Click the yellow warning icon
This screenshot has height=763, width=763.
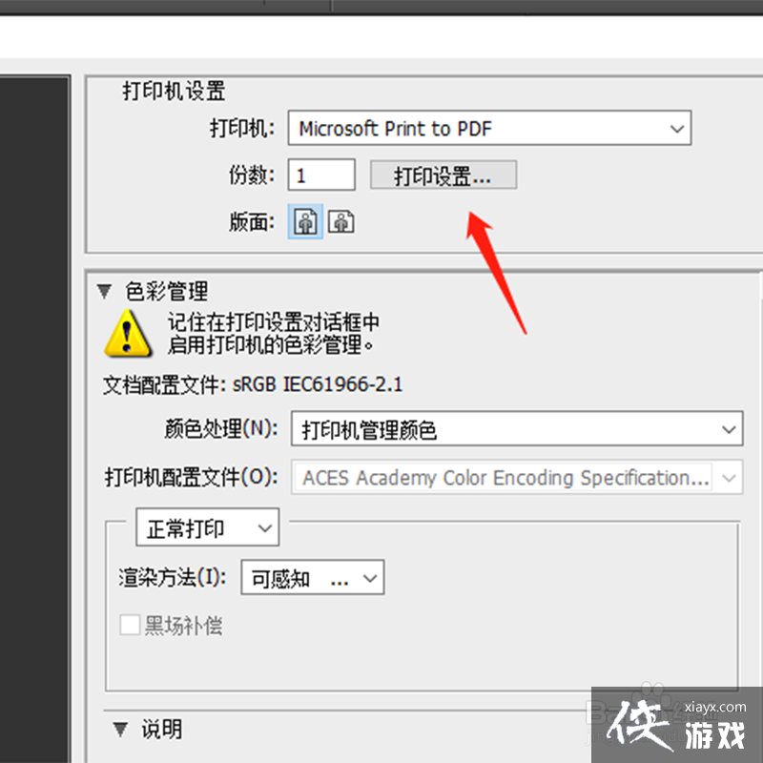[x=127, y=334]
